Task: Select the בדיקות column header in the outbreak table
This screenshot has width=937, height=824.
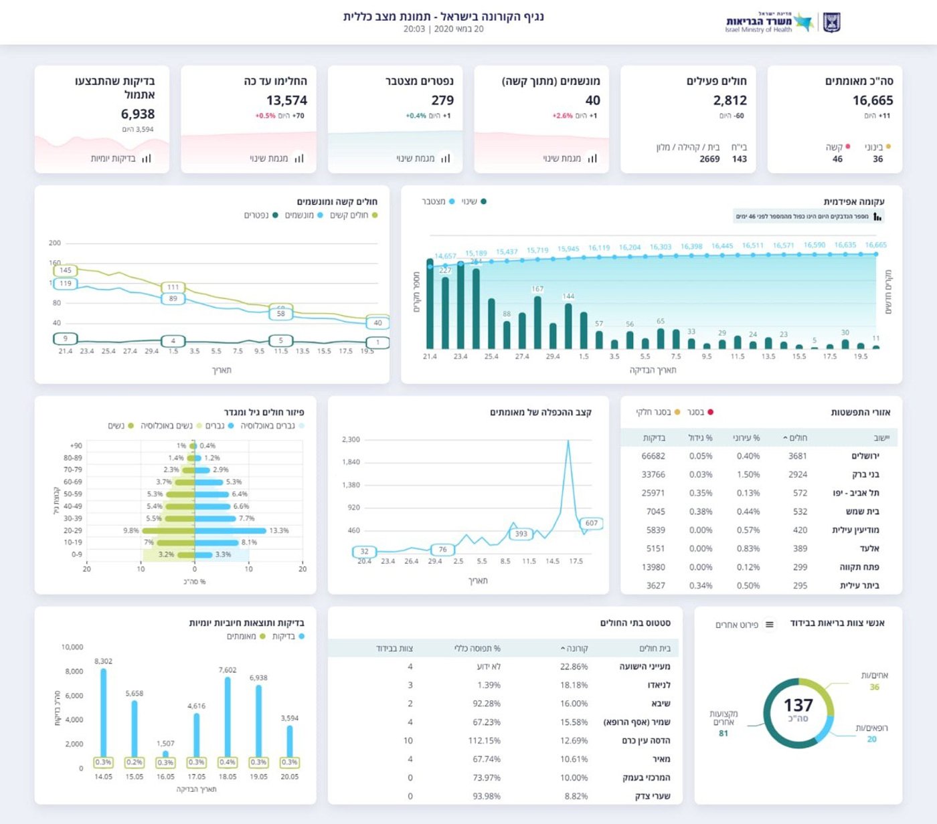Action: (x=654, y=438)
